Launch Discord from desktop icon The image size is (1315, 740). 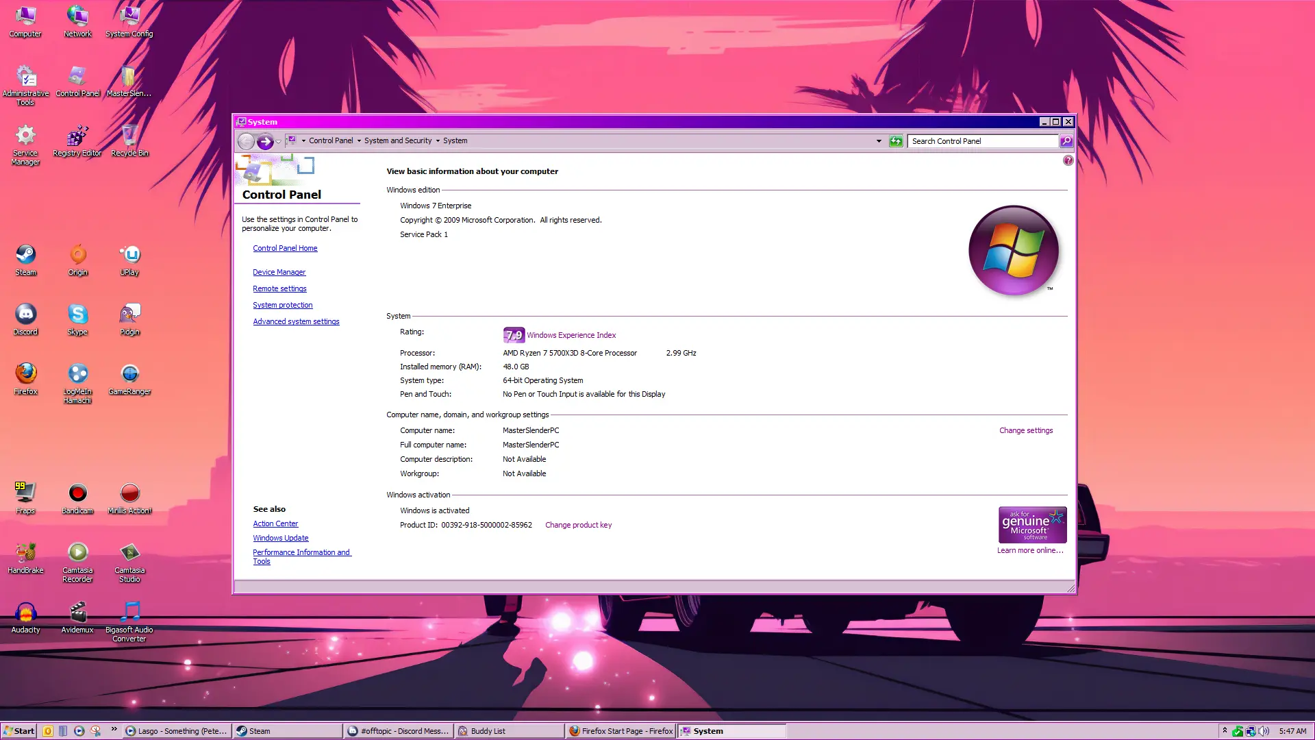pos(25,319)
